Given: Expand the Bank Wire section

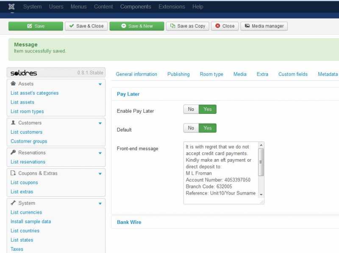Looking at the screenshot, I should 129,222.
